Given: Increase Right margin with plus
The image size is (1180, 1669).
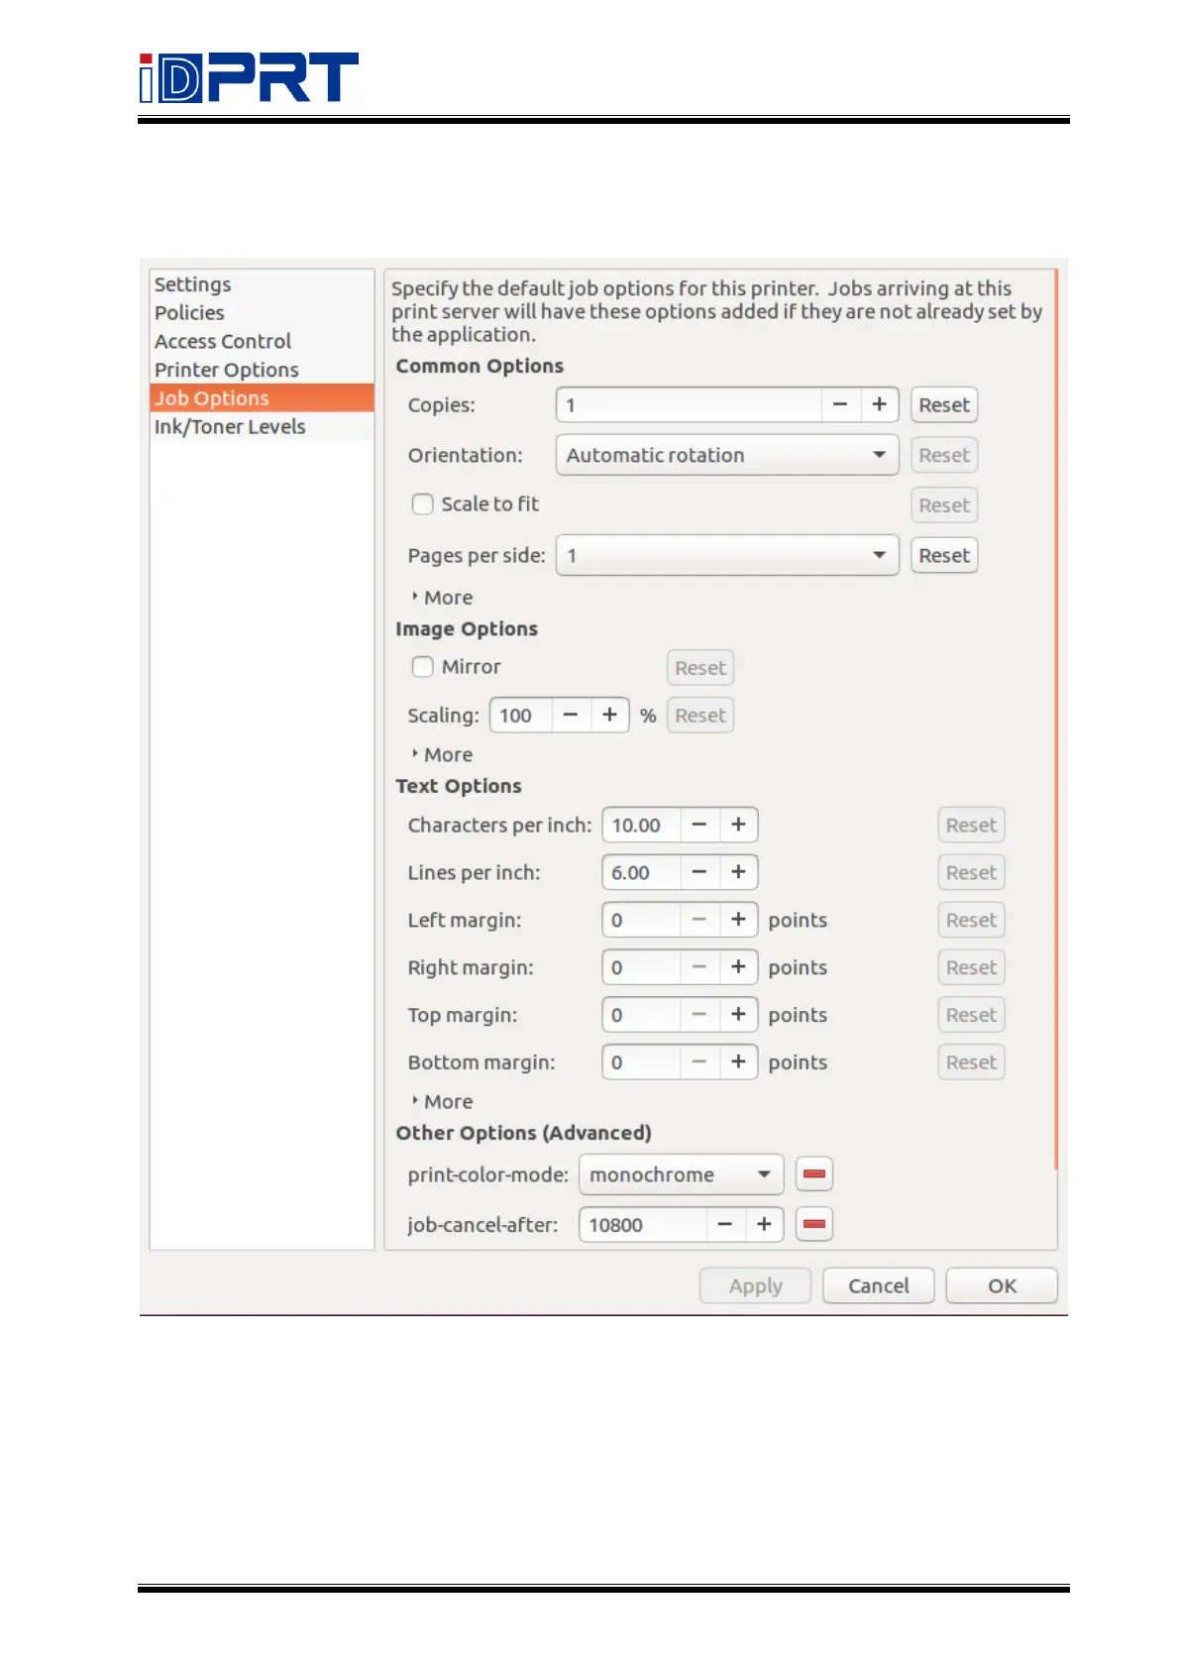Looking at the screenshot, I should [x=738, y=967].
